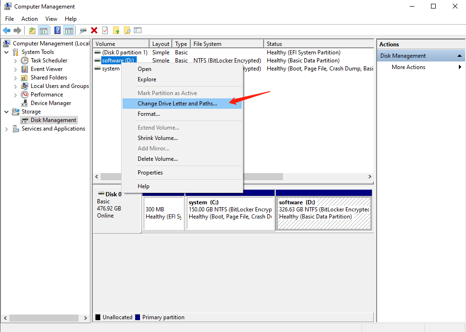Click the Task Scheduler clock icon

[x=25, y=61]
